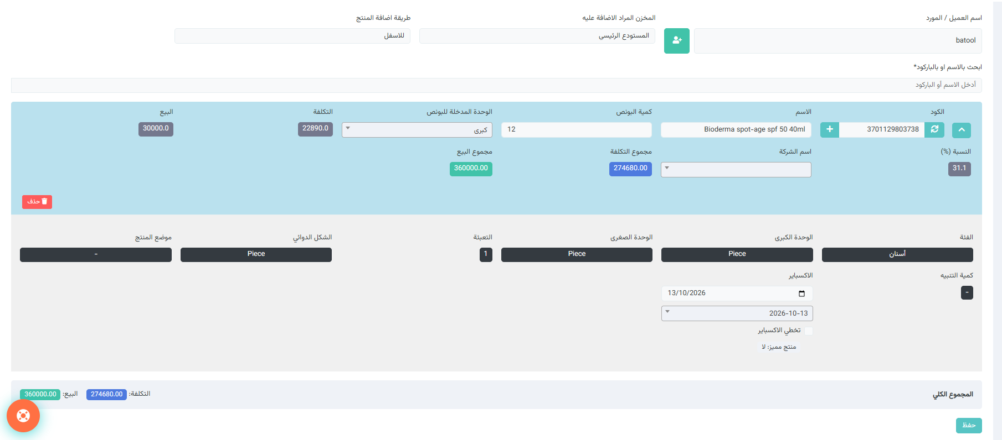1002x440 pixels.
Task: Open the bonus unit dropdown showing كبرى
Action: [417, 130]
